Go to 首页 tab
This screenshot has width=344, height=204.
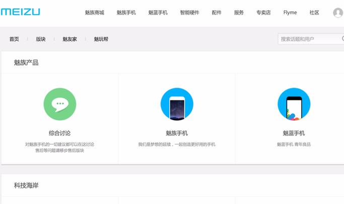tap(14, 39)
